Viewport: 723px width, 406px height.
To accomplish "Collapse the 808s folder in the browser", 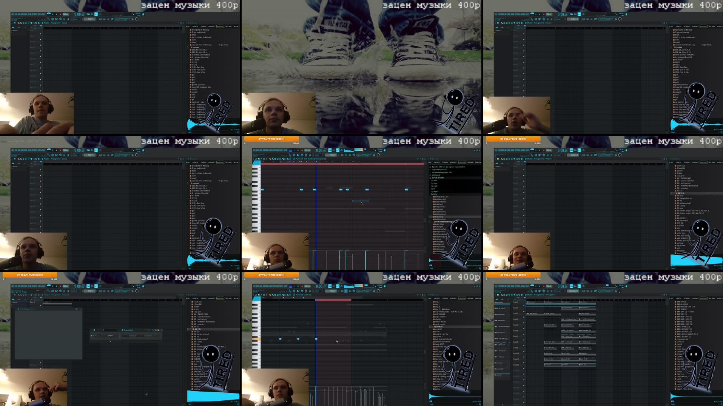I will tap(435, 181).
